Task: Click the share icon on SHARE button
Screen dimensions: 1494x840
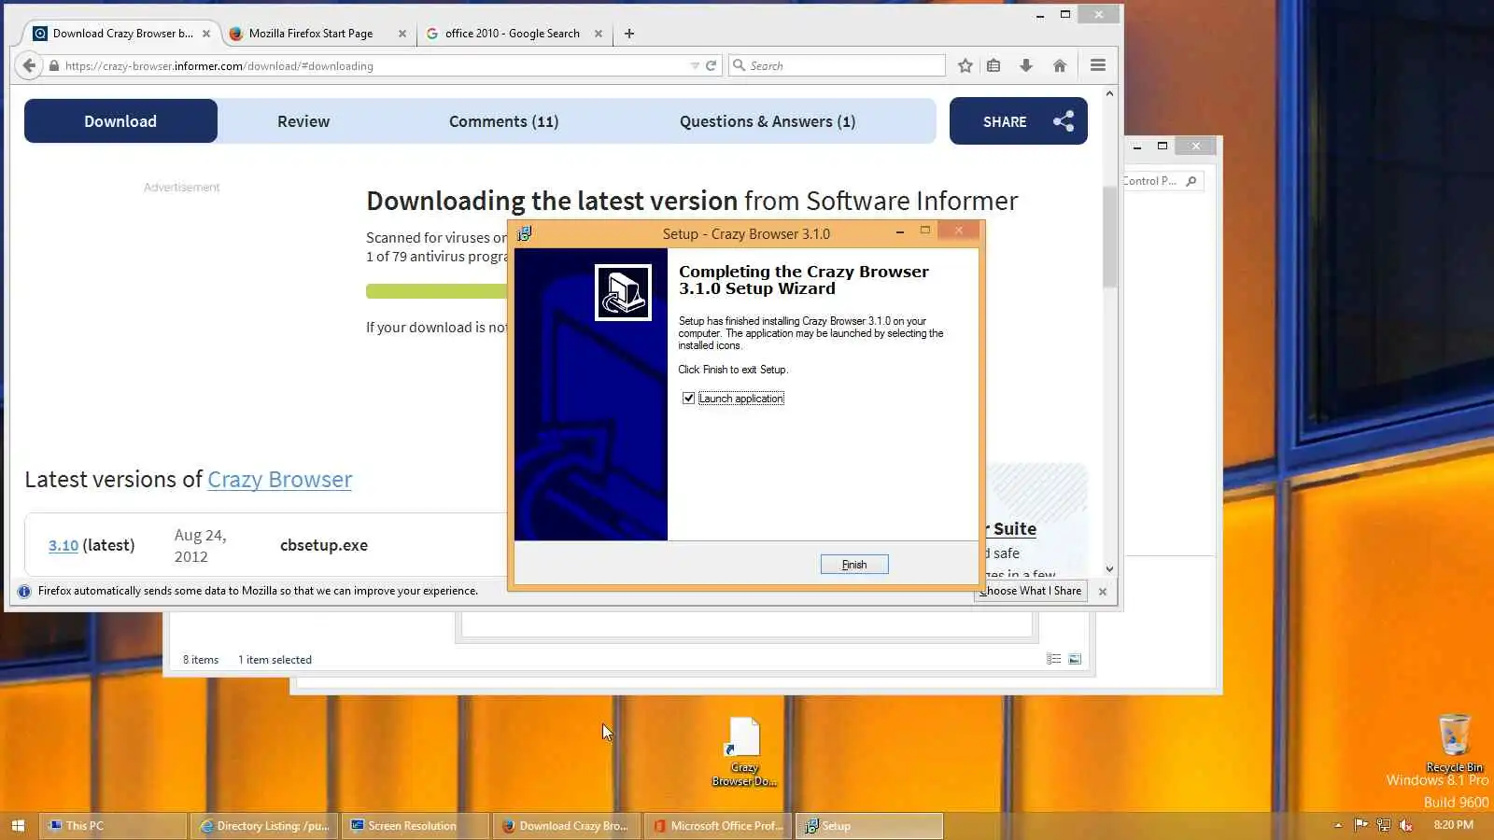Action: pos(1064,121)
